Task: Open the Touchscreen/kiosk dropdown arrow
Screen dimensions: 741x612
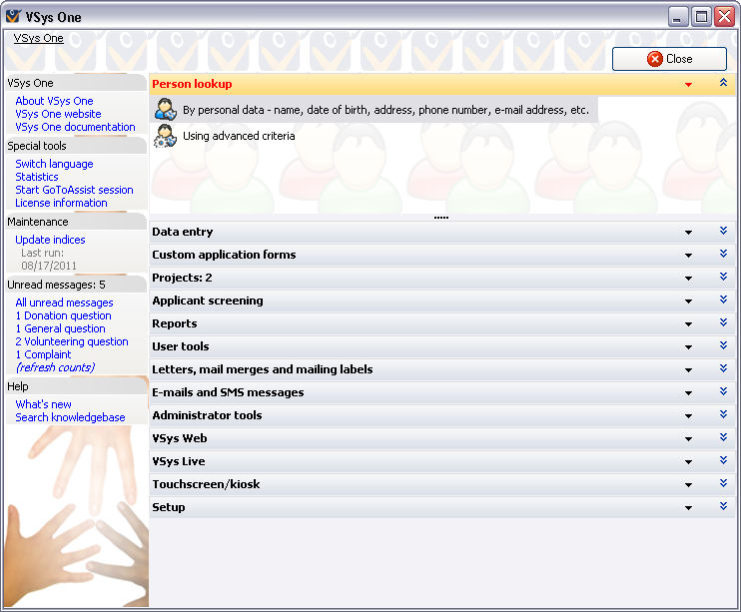Action: pyautogui.click(x=688, y=485)
